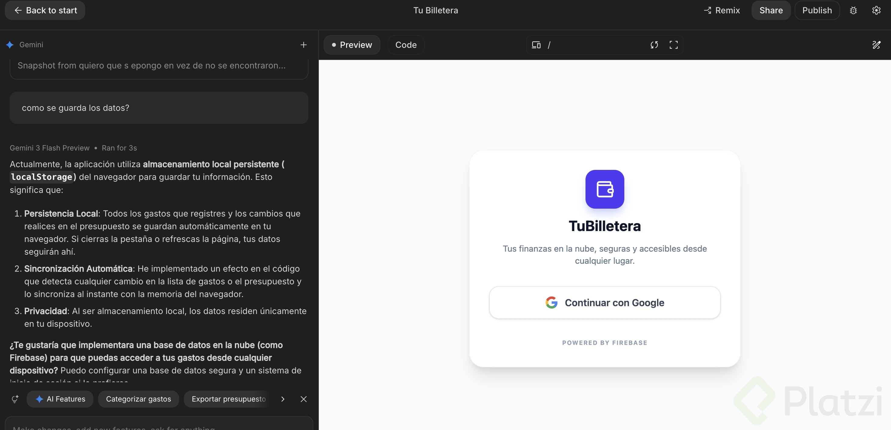Click the TuBilletera wallet logo
891x430 pixels.
click(605, 189)
